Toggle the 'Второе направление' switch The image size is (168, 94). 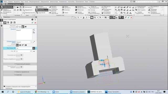pos(19,59)
